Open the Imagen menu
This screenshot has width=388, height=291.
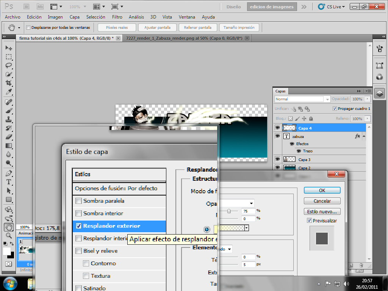pos(55,17)
